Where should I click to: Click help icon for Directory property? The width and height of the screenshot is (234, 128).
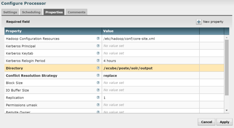(x=98, y=68)
